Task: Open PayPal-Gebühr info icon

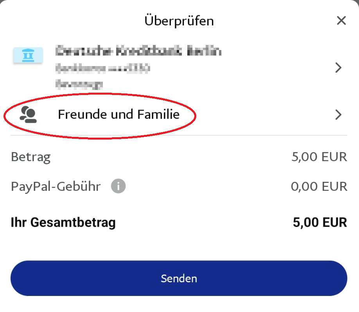Action: point(118,186)
